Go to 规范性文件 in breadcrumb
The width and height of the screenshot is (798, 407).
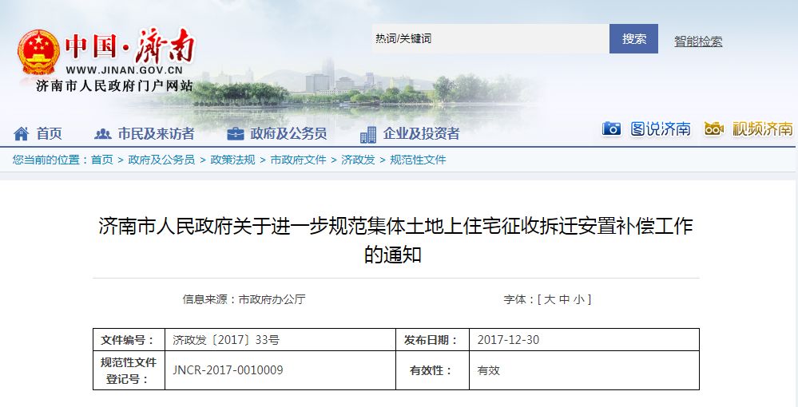(x=418, y=160)
